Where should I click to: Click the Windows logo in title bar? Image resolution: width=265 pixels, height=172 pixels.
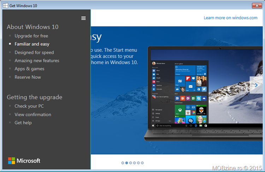click(5, 6)
